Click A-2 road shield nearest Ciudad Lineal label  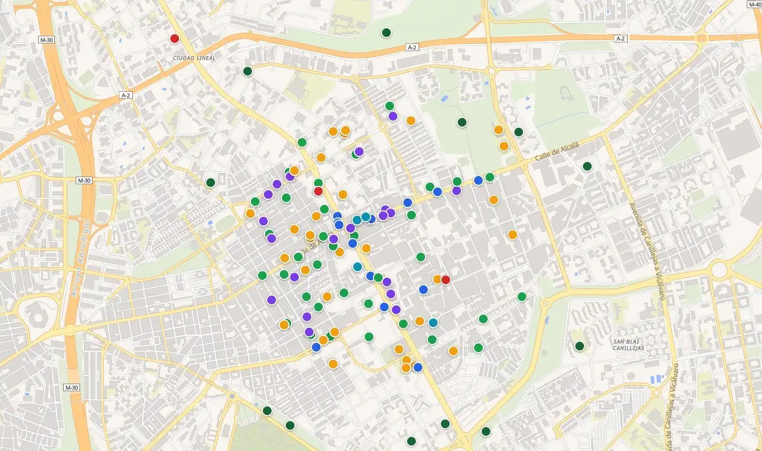tap(126, 95)
